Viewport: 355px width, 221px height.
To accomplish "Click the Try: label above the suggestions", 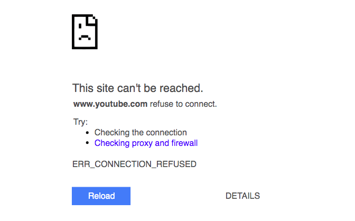I will pyautogui.click(x=80, y=122).
